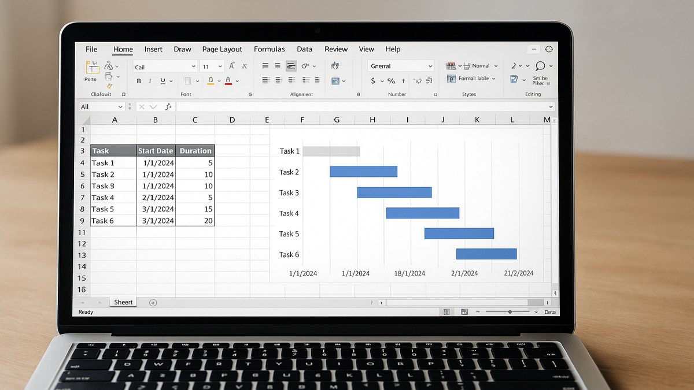Open the Format Painter
The image size is (694, 390).
click(109, 85)
